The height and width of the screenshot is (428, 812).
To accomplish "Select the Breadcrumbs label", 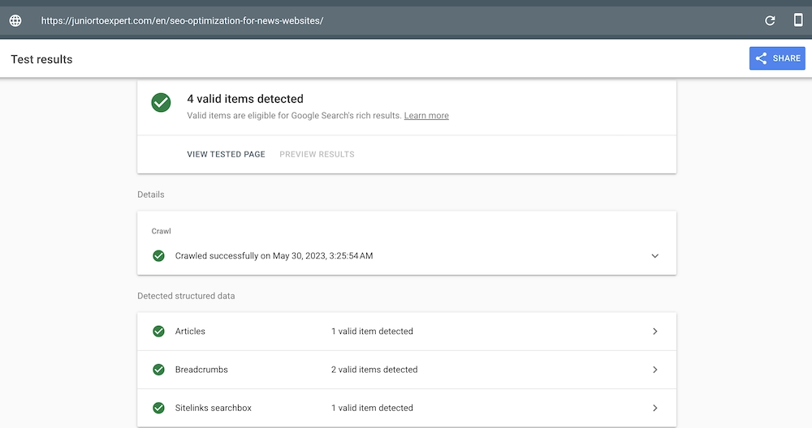I will (201, 370).
